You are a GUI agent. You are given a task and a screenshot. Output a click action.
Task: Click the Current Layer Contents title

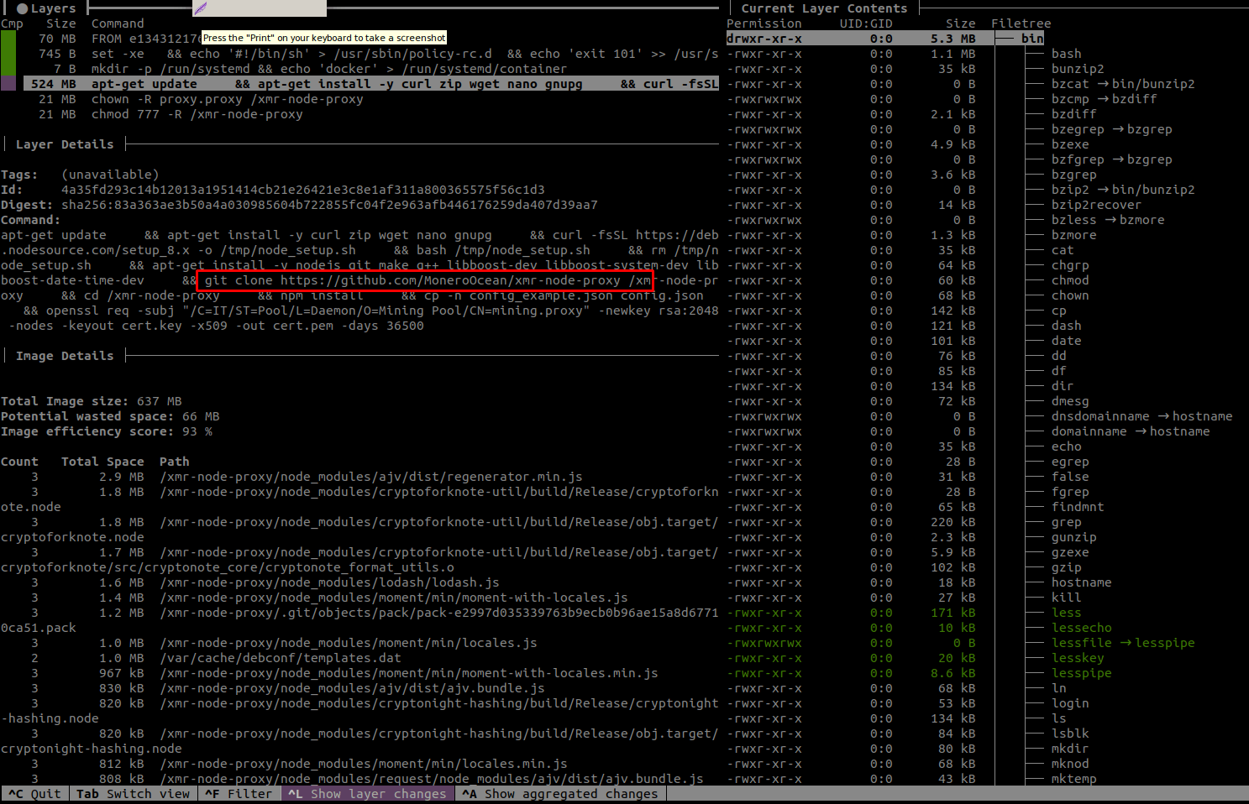point(824,8)
